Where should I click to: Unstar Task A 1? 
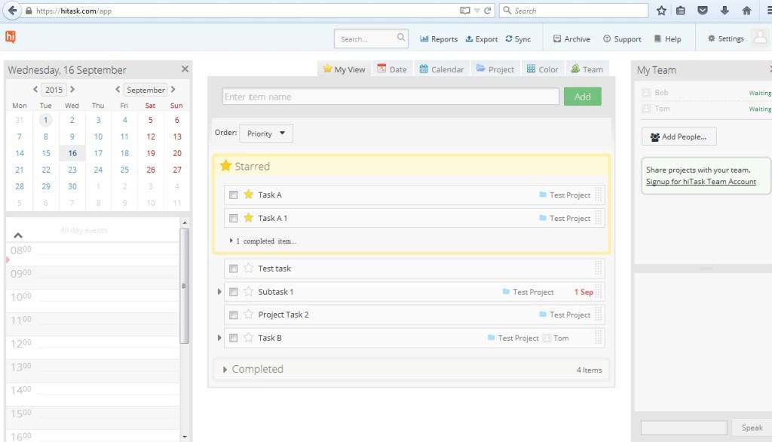point(248,217)
